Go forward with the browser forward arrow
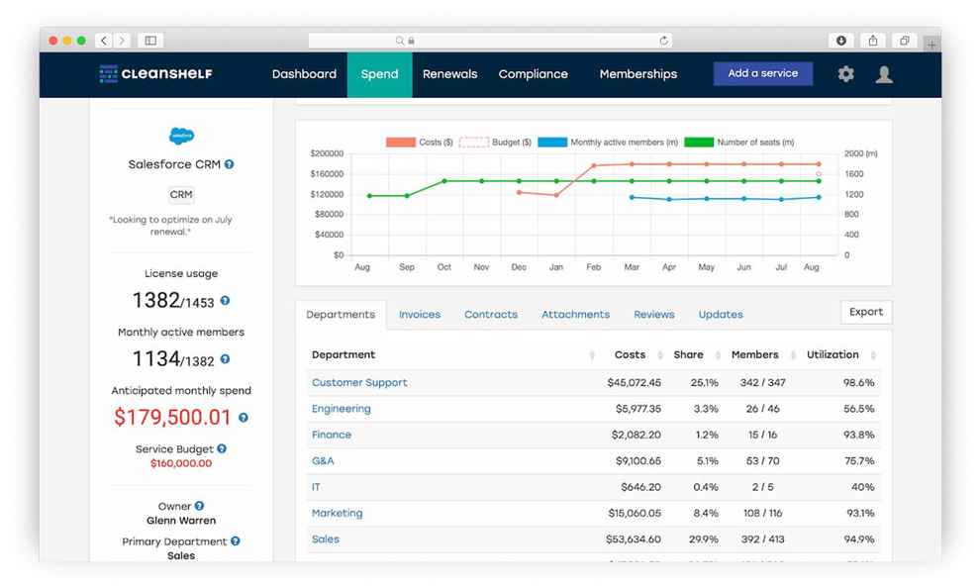The height and width of the screenshot is (588, 980). (122, 41)
